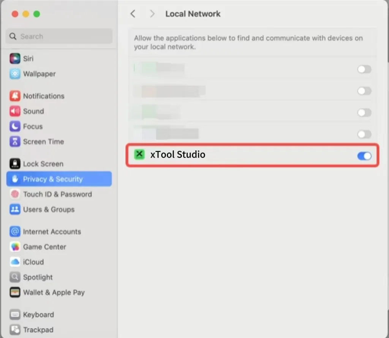Click the Users & Groups icon
Screen dimensions: 389x338
[x=15, y=209]
